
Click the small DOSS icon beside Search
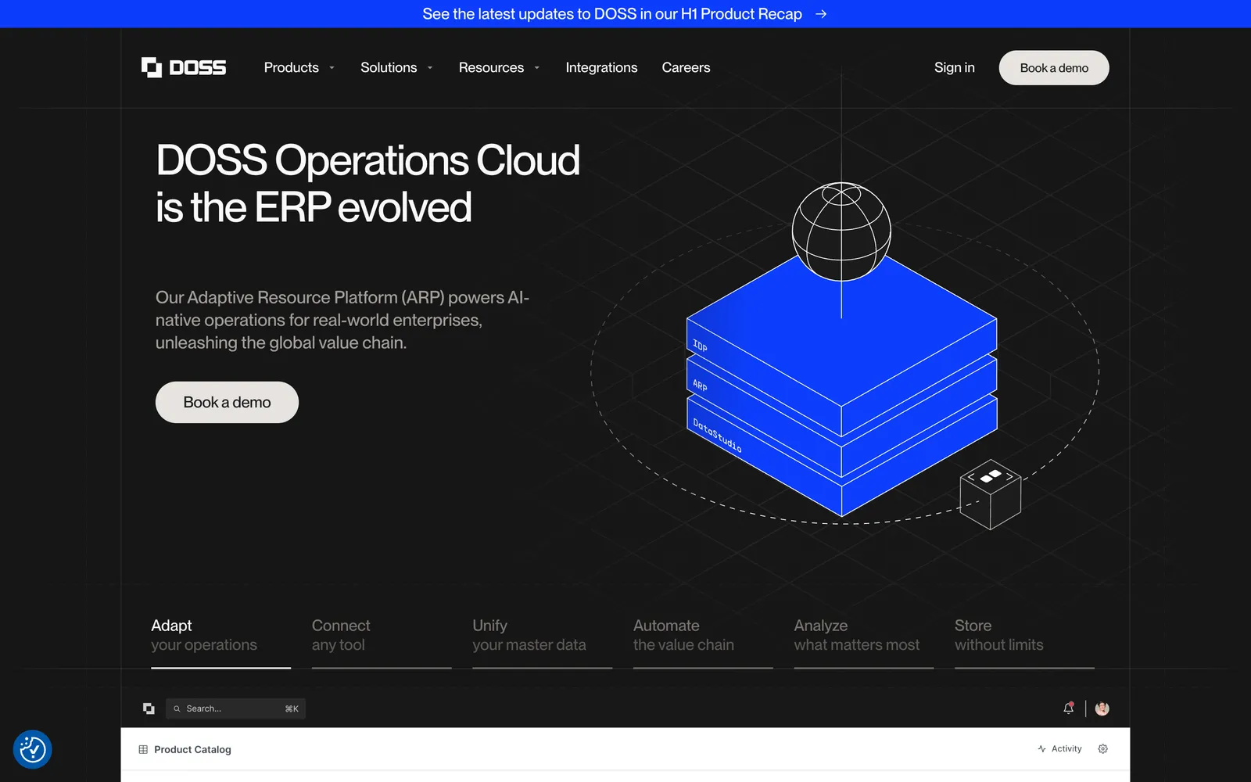pos(149,708)
